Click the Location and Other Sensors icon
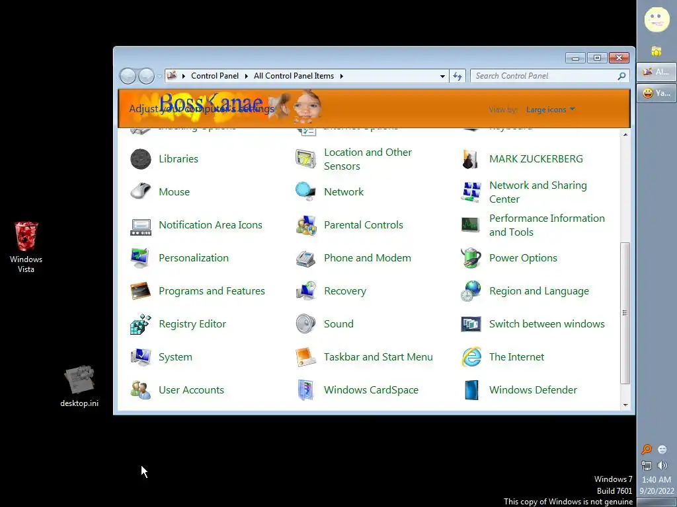The image size is (677, 507). click(305, 159)
